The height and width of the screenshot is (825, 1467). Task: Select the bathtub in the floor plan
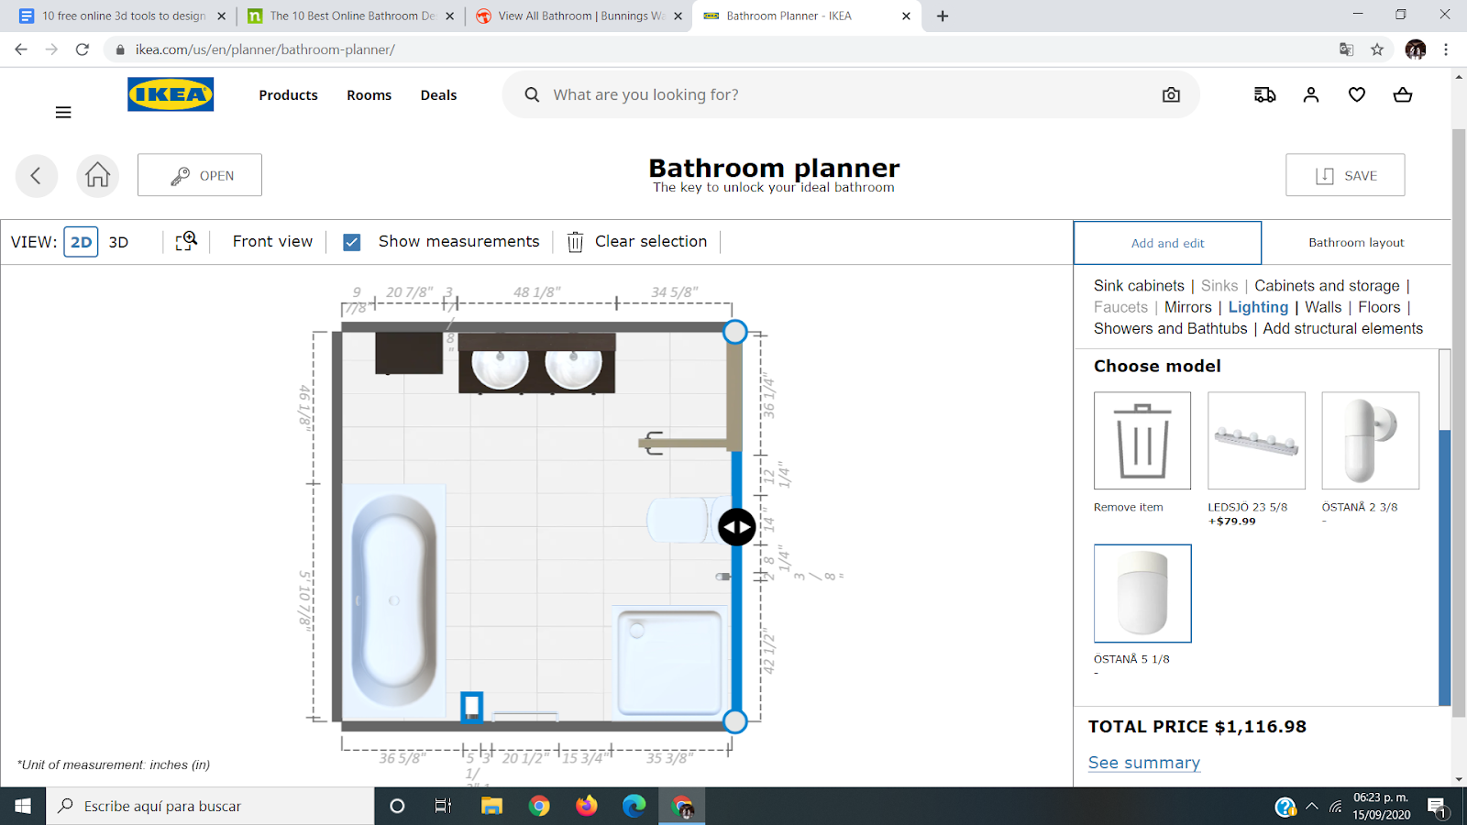[394, 600]
